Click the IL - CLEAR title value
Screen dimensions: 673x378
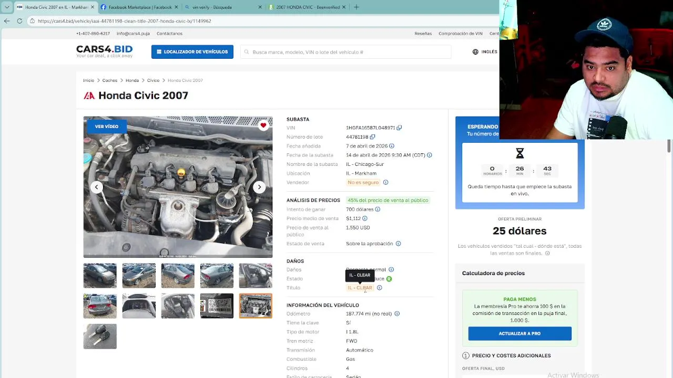(x=360, y=288)
